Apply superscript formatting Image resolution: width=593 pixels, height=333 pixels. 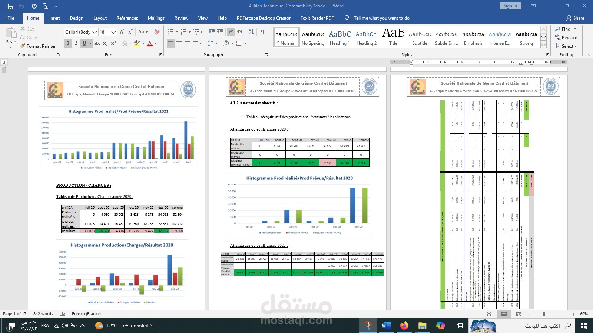(x=113, y=43)
